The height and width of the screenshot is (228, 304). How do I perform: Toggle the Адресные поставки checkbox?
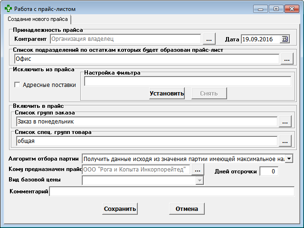tap(18, 85)
